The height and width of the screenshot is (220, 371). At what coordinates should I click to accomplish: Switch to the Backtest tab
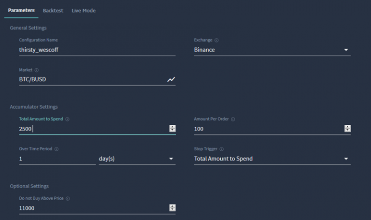(x=53, y=11)
